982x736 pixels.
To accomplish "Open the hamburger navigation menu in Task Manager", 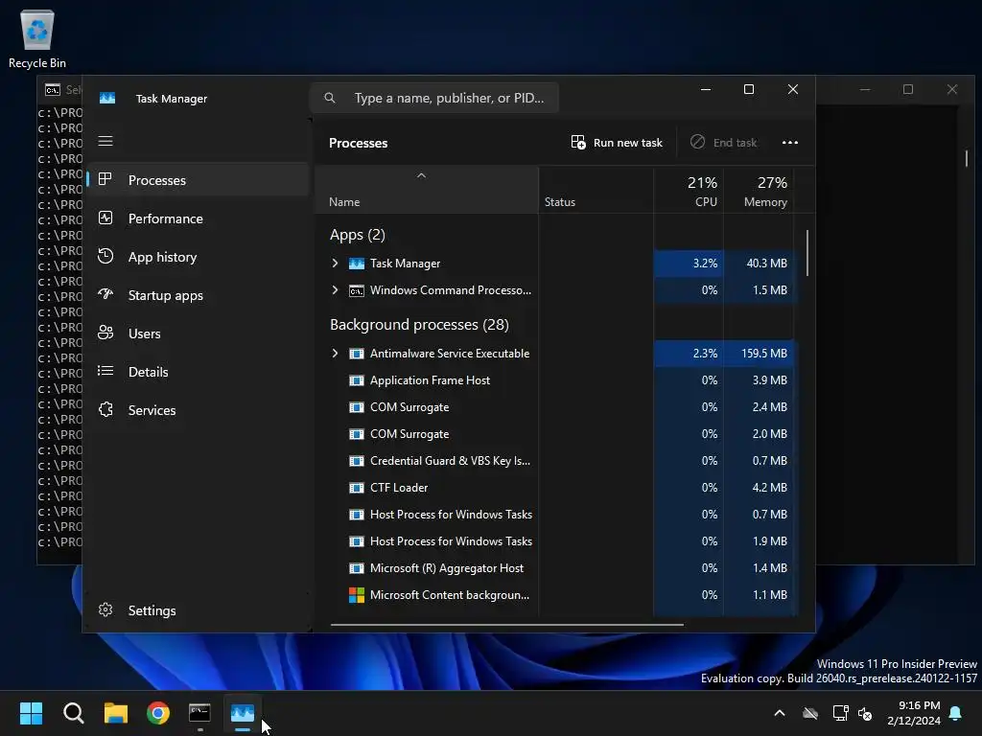I will [x=105, y=142].
